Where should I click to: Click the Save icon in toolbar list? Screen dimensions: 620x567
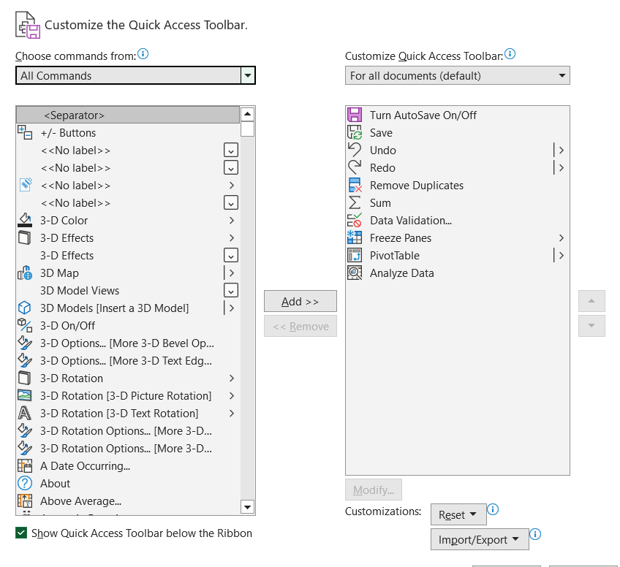click(355, 132)
